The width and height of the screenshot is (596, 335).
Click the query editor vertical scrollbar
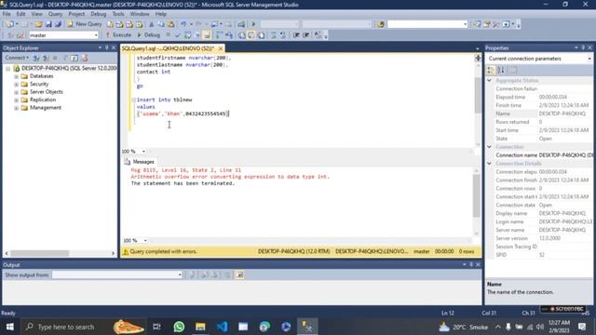(x=478, y=95)
